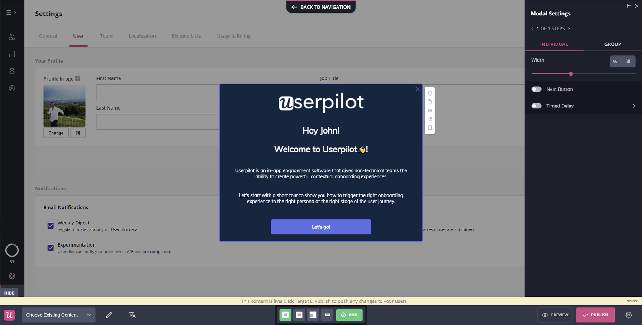Open the Exclude Lists tab
642x325 pixels.
186,36
